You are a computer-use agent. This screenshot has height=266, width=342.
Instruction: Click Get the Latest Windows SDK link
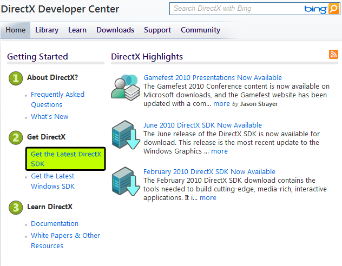53,181
